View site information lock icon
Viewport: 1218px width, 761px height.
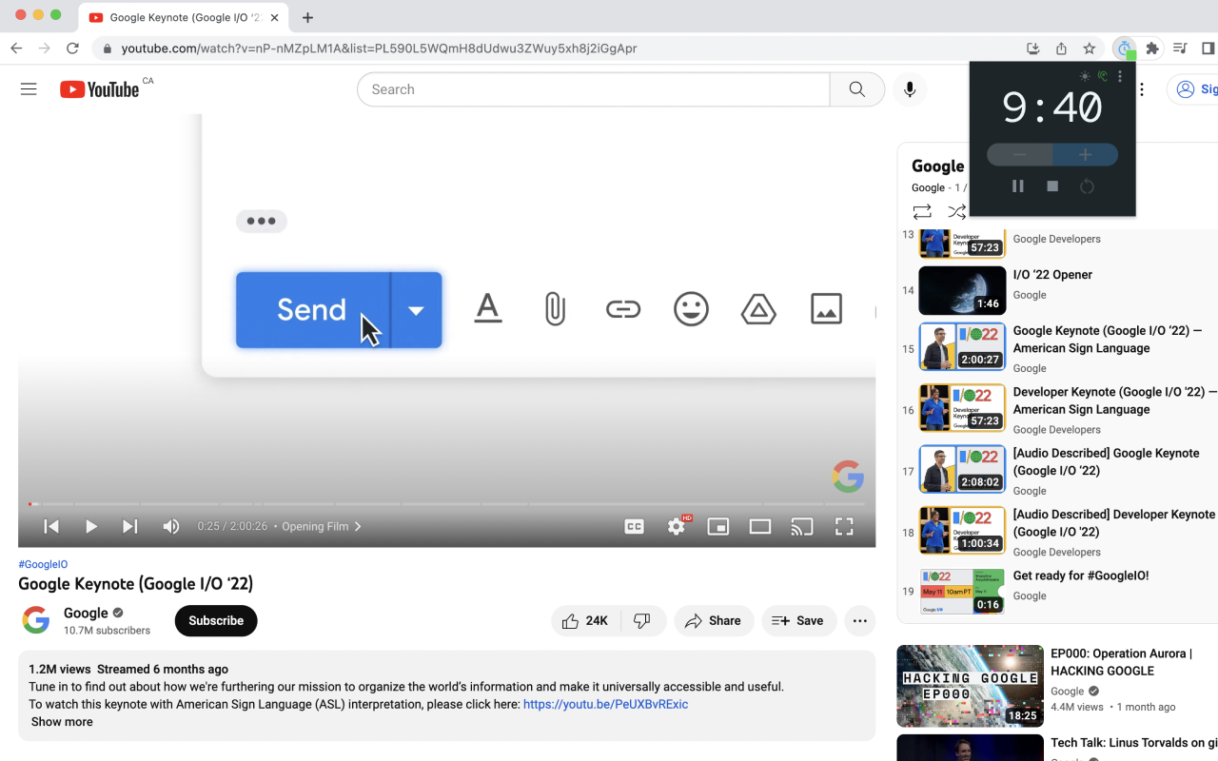pyautogui.click(x=108, y=49)
